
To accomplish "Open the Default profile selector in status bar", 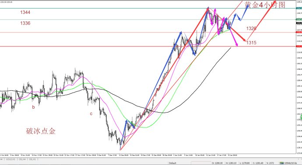I will (x=172, y=163).
